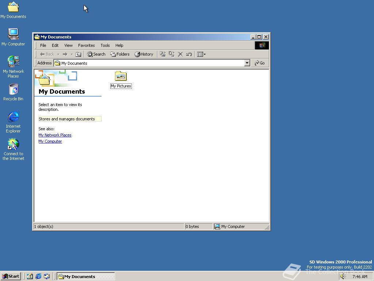This screenshot has height=281, width=374.
Task: Open the Edit menu
Action: (55, 45)
